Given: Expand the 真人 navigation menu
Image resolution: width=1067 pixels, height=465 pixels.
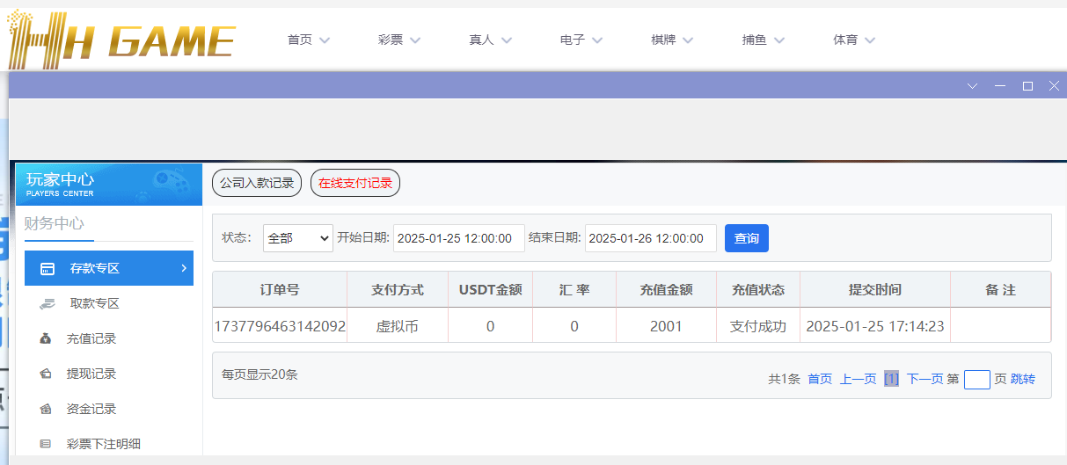Looking at the screenshot, I should [x=490, y=40].
